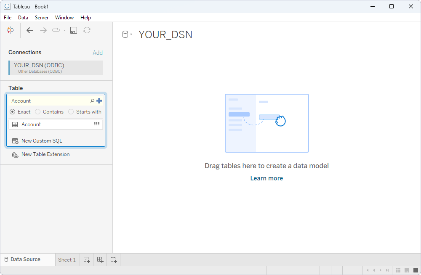Screen dimensions: 421x275
Task: Save the workbook using the save icon
Action: (73, 30)
